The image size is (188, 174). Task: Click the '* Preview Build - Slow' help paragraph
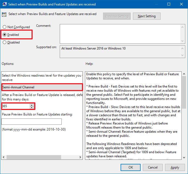133,113
